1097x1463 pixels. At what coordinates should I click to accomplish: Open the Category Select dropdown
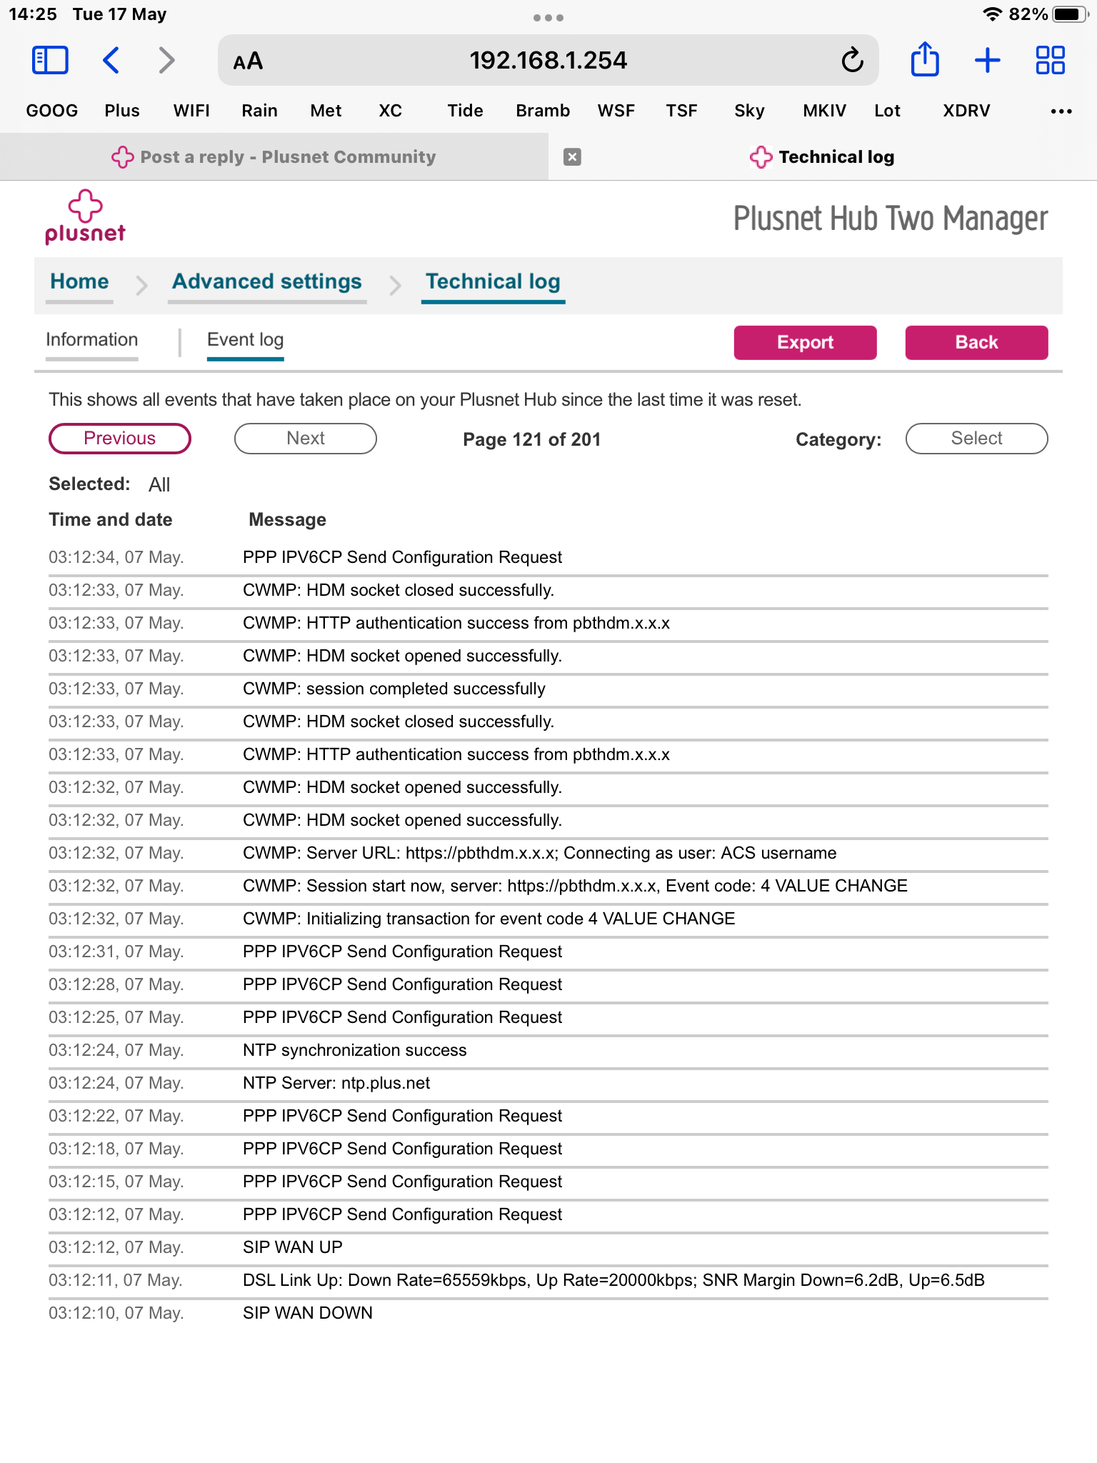tap(976, 438)
